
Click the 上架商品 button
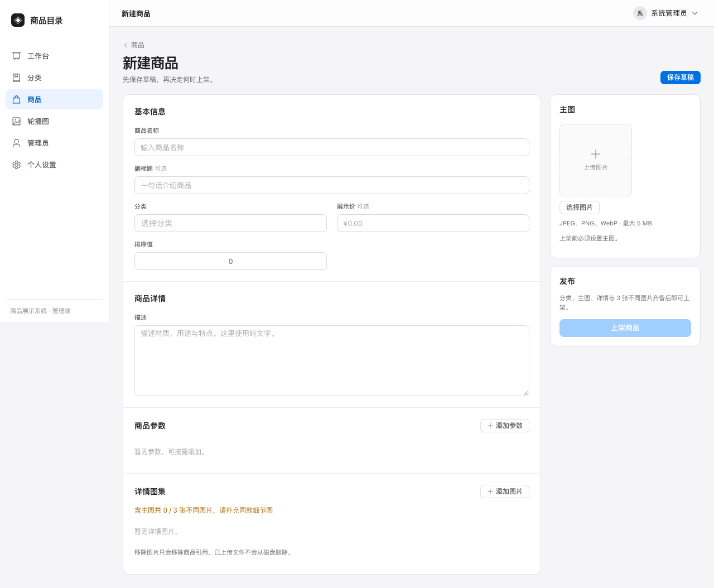[x=625, y=328]
